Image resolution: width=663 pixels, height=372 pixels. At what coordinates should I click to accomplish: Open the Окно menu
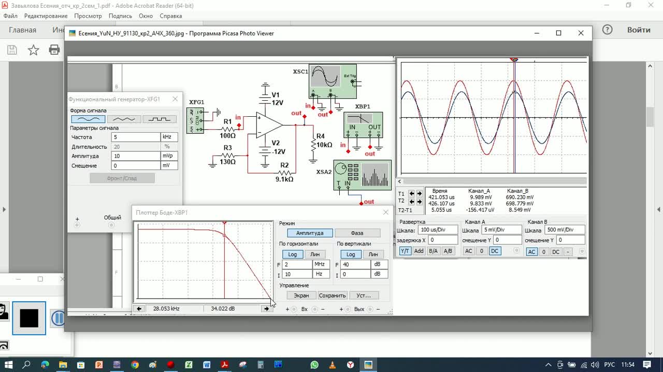(146, 16)
